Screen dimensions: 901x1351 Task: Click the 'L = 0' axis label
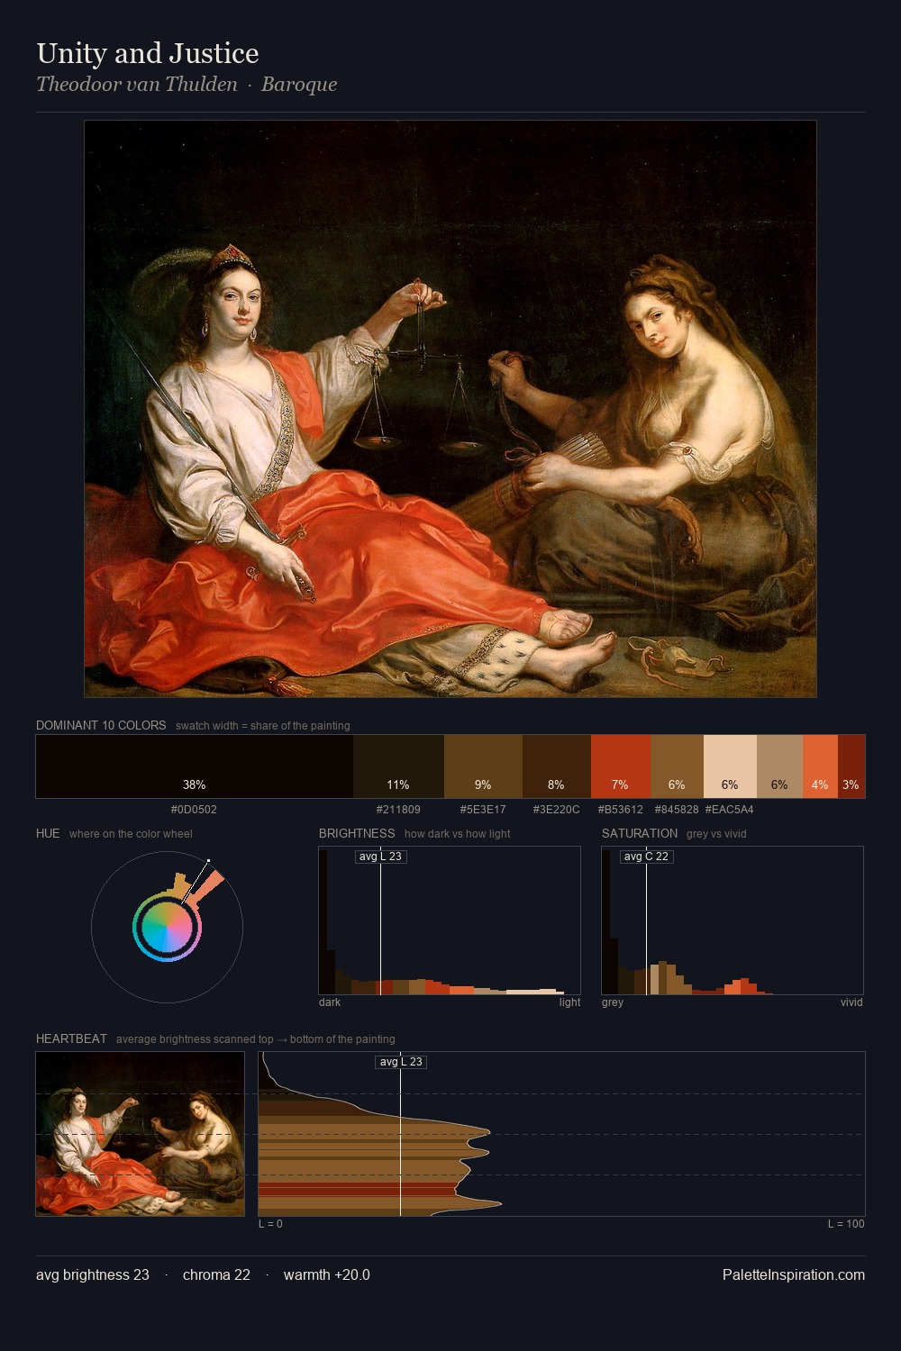point(270,1224)
